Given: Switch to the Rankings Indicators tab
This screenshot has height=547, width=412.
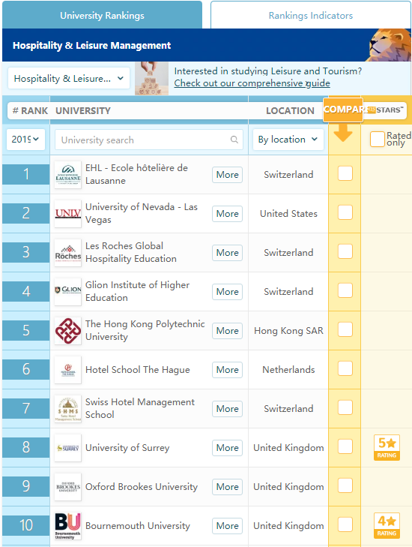Looking at the screenshot, I should point(311,15).
